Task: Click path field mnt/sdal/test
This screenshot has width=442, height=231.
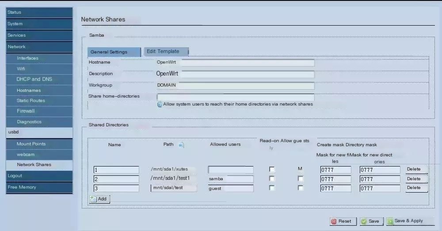Action: pos(174,188)
